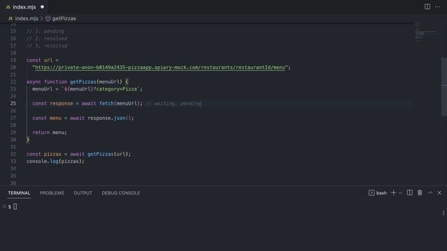This screenshot has height=251, width=447.
Task: Open editor More Actions ellipsis menu
Action: 438,6
